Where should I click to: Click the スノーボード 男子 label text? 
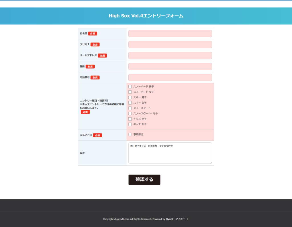(x=144, y=87)
